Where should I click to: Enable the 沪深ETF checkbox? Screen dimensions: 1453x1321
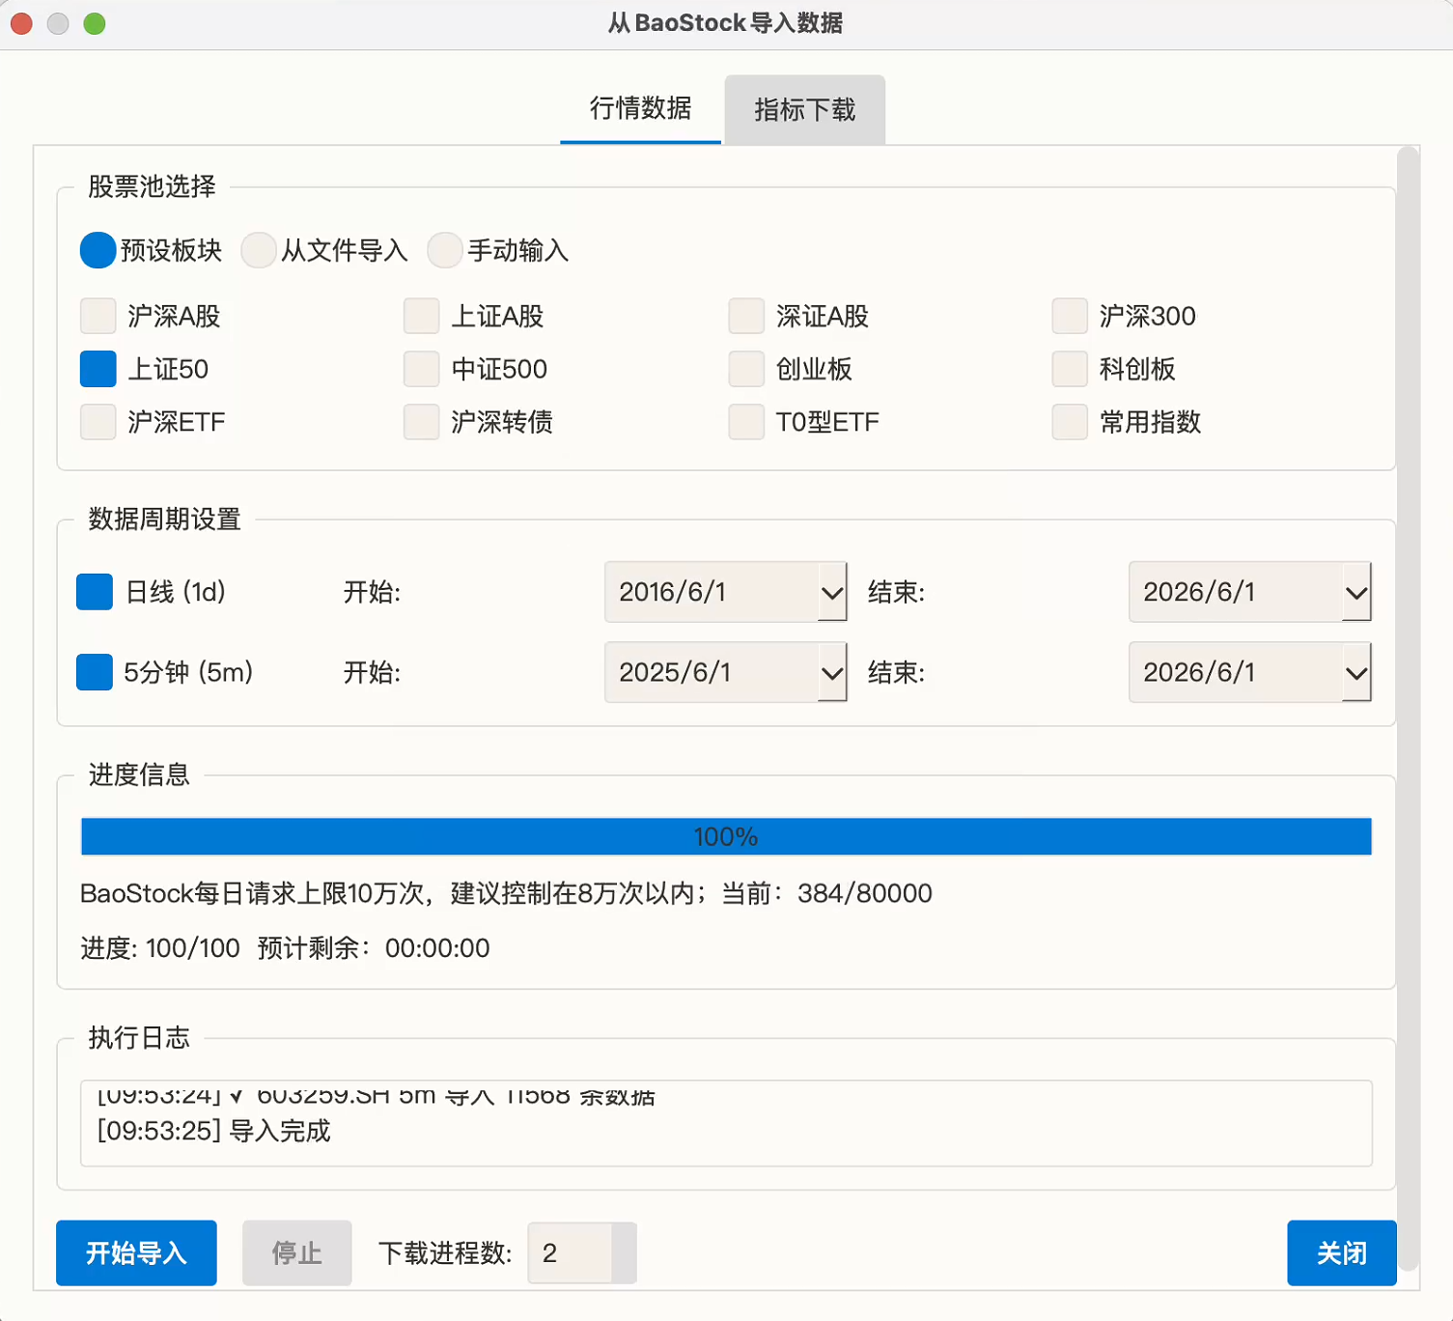click(98, 422)
